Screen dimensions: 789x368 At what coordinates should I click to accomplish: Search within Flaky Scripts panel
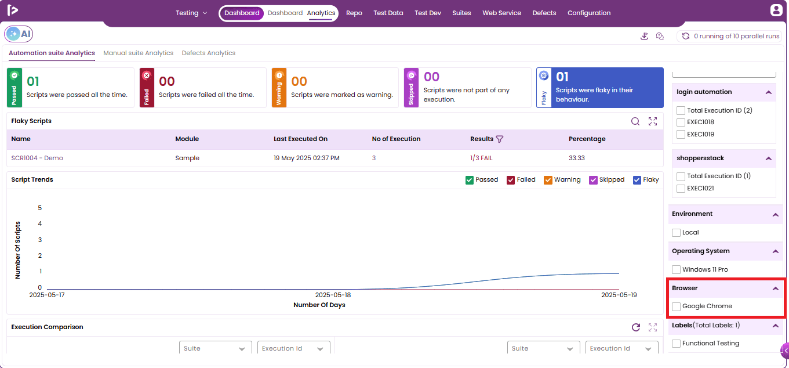click(635, 121)
